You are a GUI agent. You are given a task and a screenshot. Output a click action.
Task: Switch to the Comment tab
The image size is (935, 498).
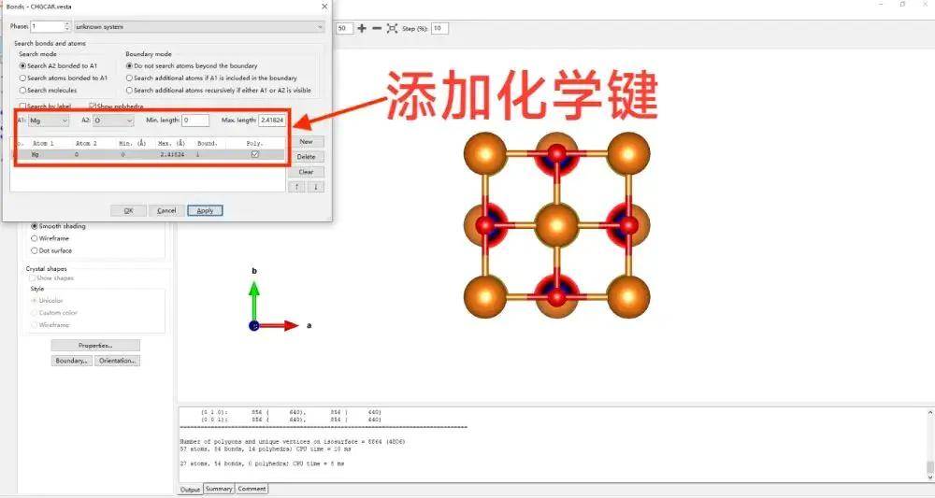[252, 489]
